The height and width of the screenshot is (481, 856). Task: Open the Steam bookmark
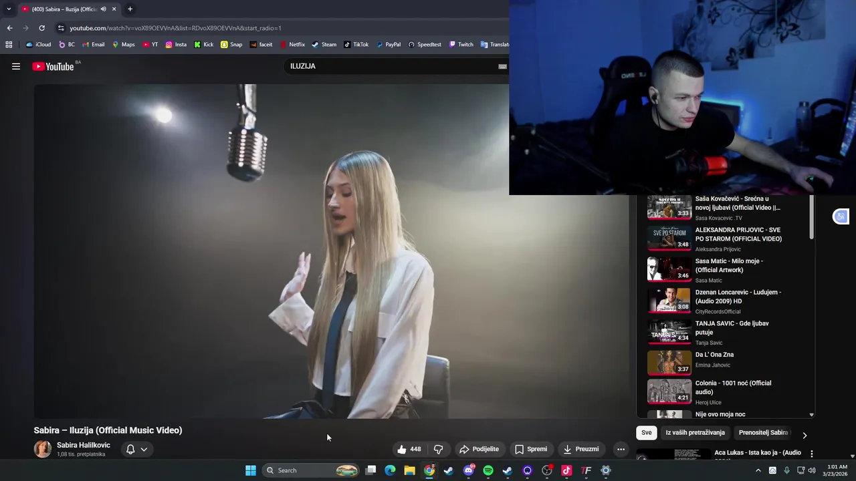(324, 45)
